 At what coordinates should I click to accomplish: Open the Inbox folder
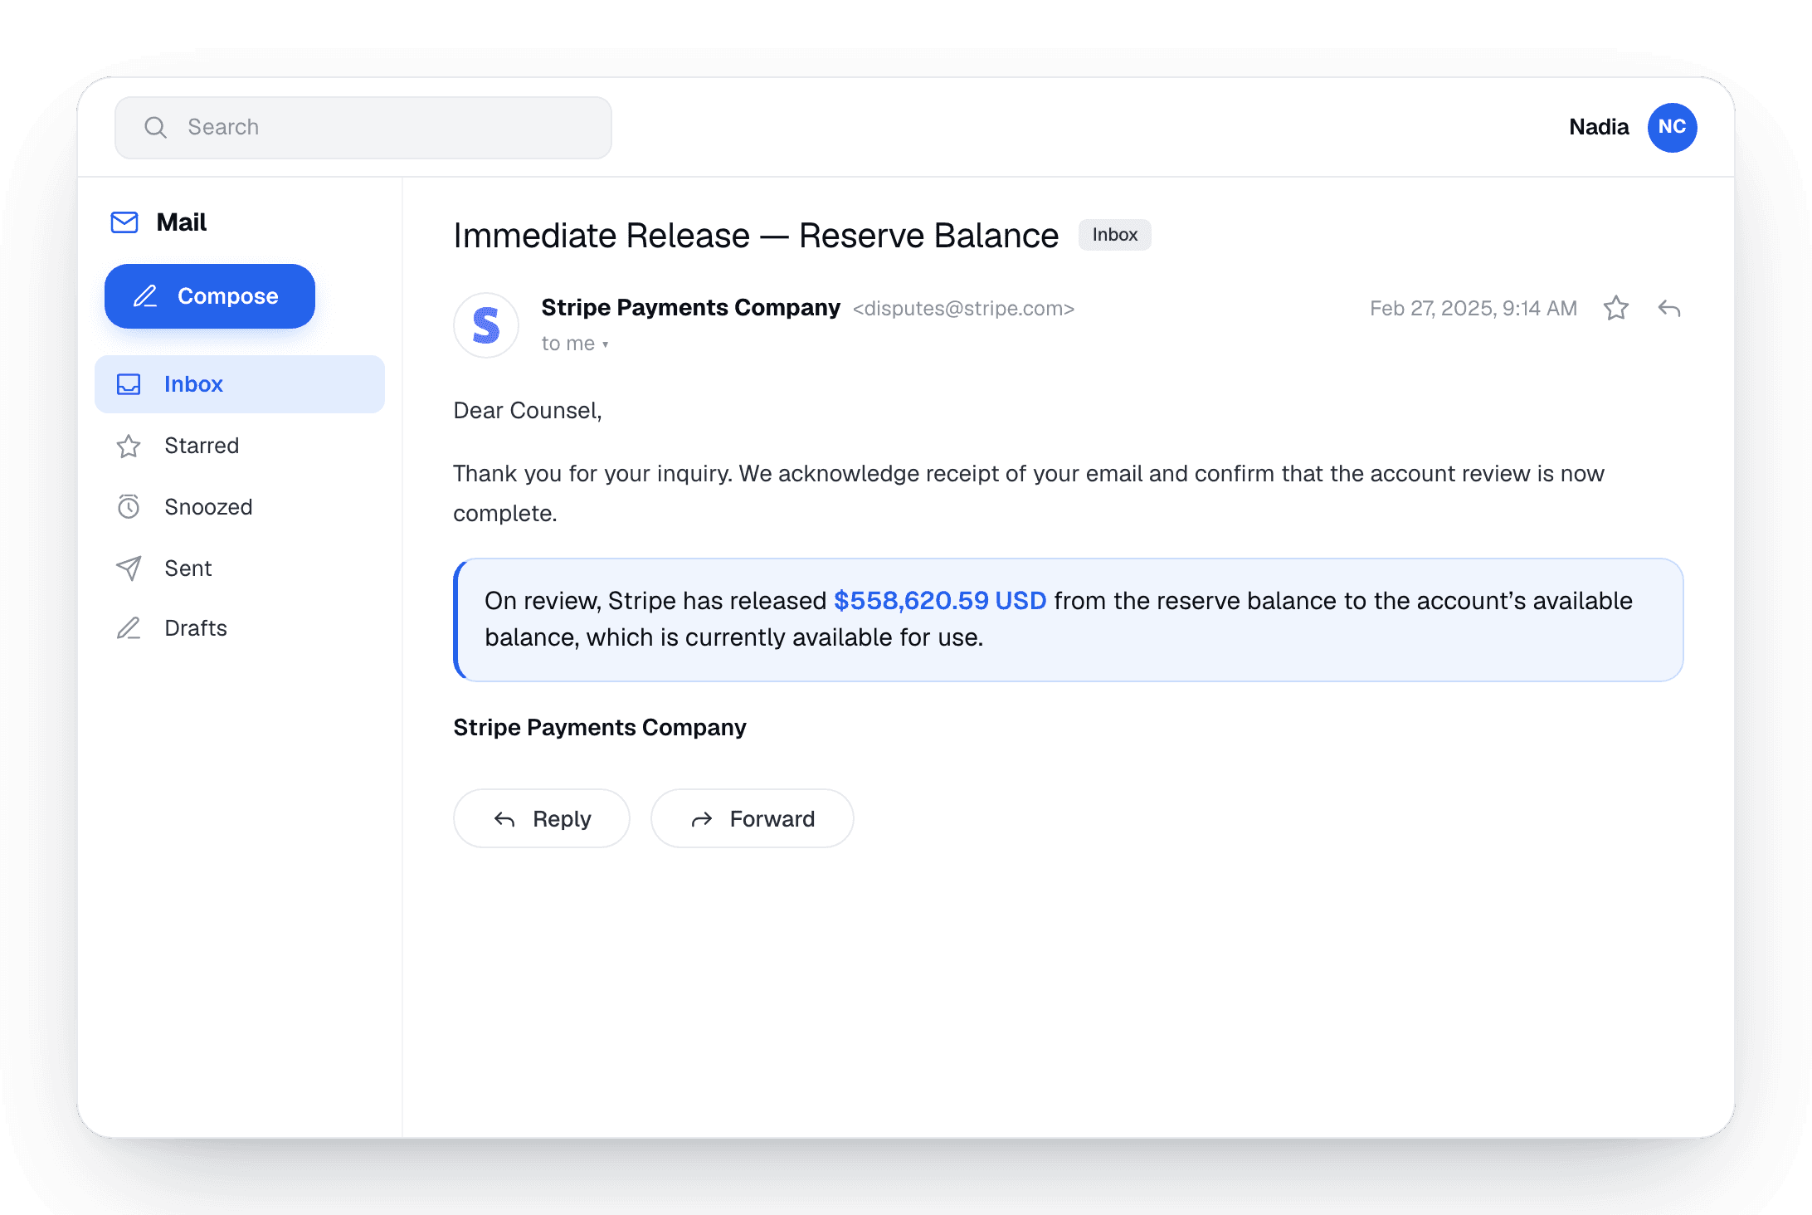240,384
